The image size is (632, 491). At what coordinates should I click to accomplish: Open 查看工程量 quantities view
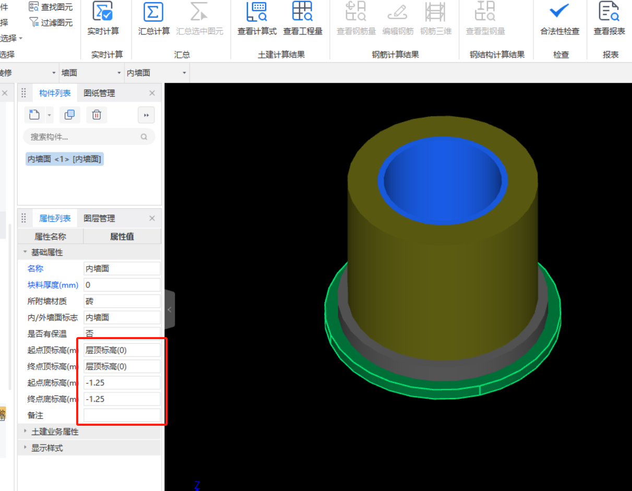click(303, 19)
